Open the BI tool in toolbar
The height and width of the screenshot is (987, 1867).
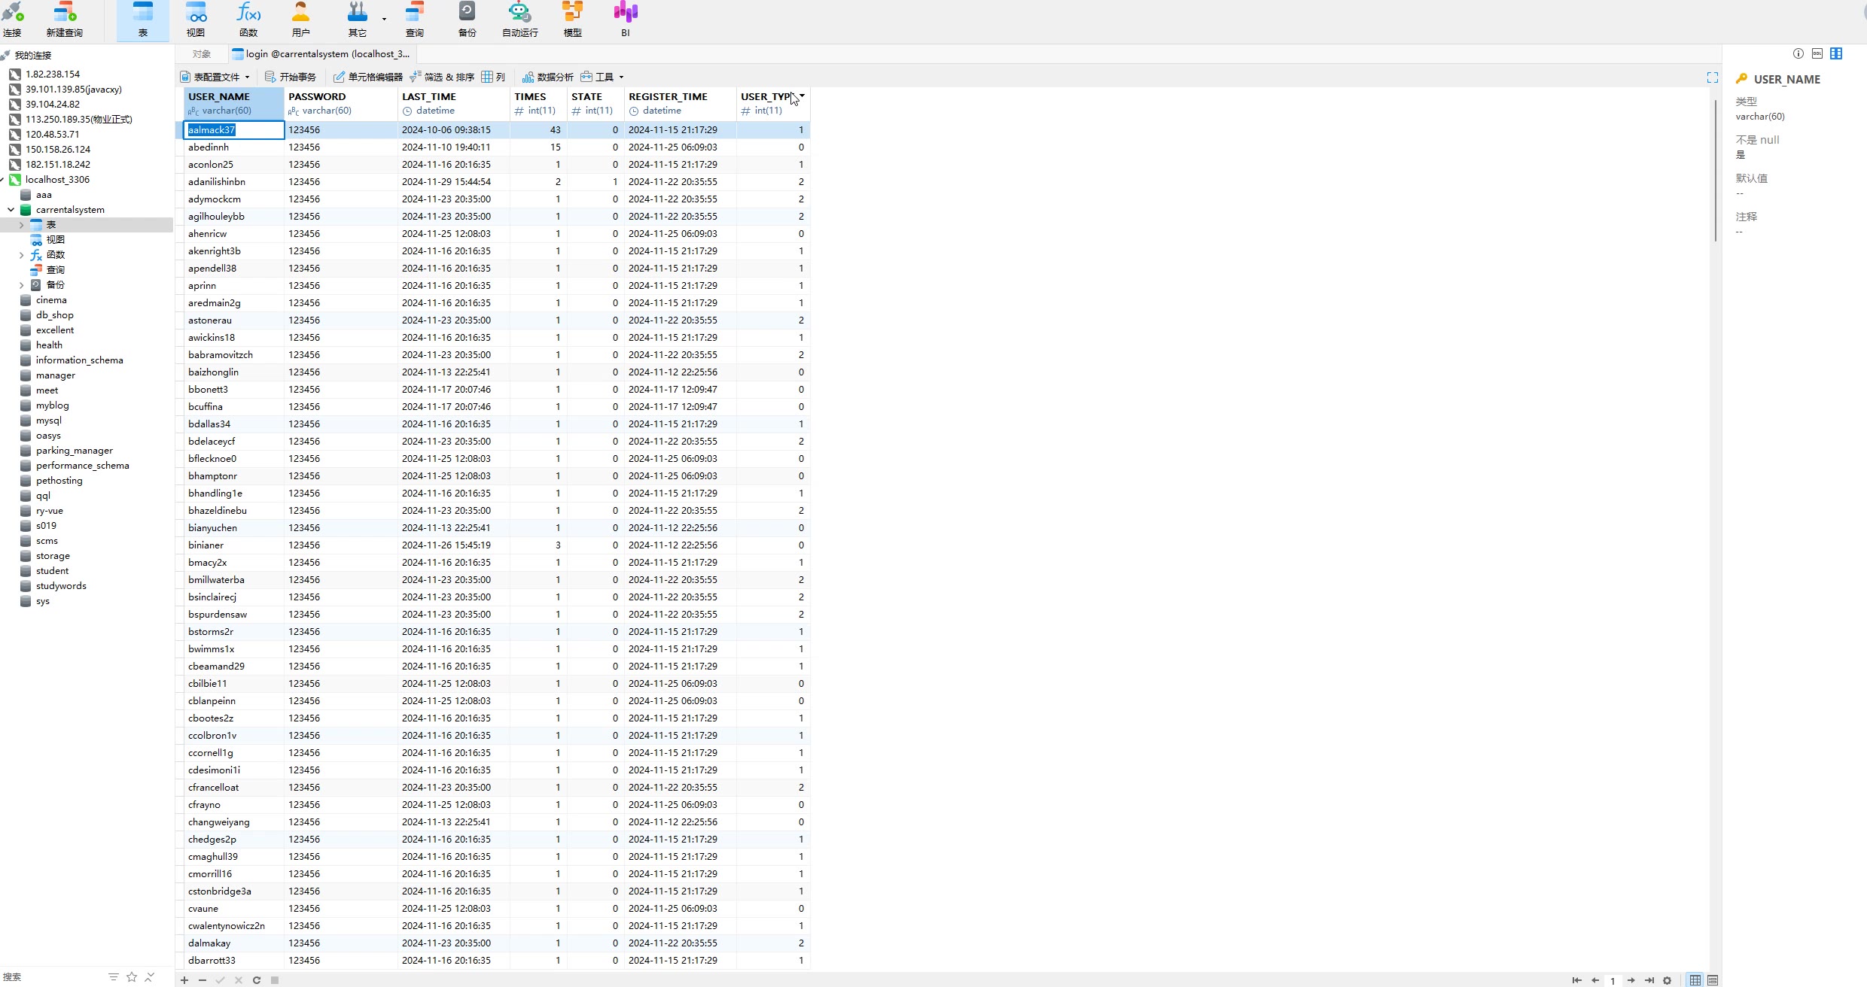(x=625, y=19)
